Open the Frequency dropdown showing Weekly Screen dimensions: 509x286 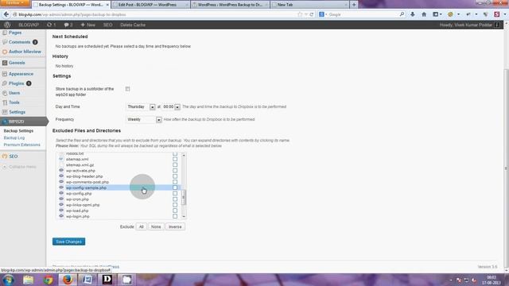144,119
